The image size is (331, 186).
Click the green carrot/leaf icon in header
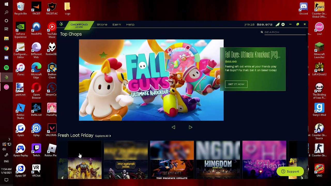(x=277, y=25)
